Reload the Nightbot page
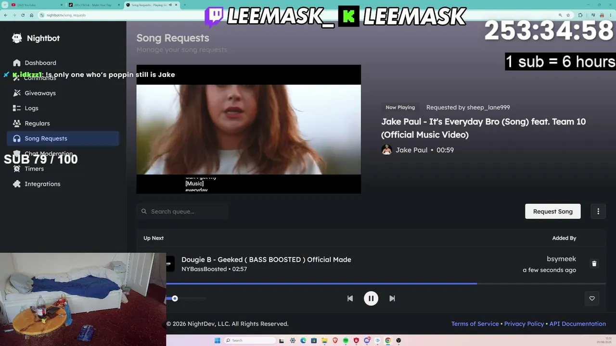The width and height of the screenshot is (616, 346). (23, 15)
